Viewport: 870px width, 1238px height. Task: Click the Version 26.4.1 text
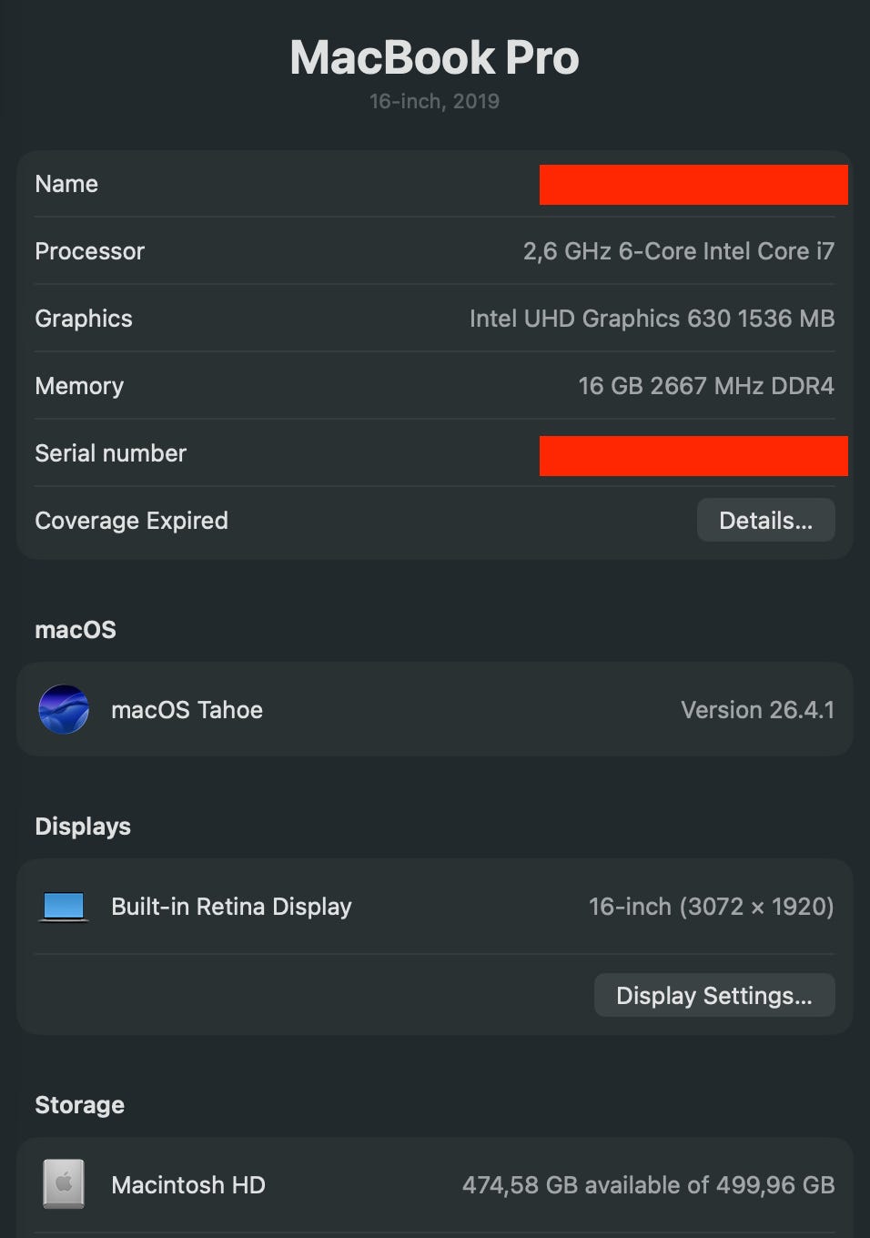point(757,710)
